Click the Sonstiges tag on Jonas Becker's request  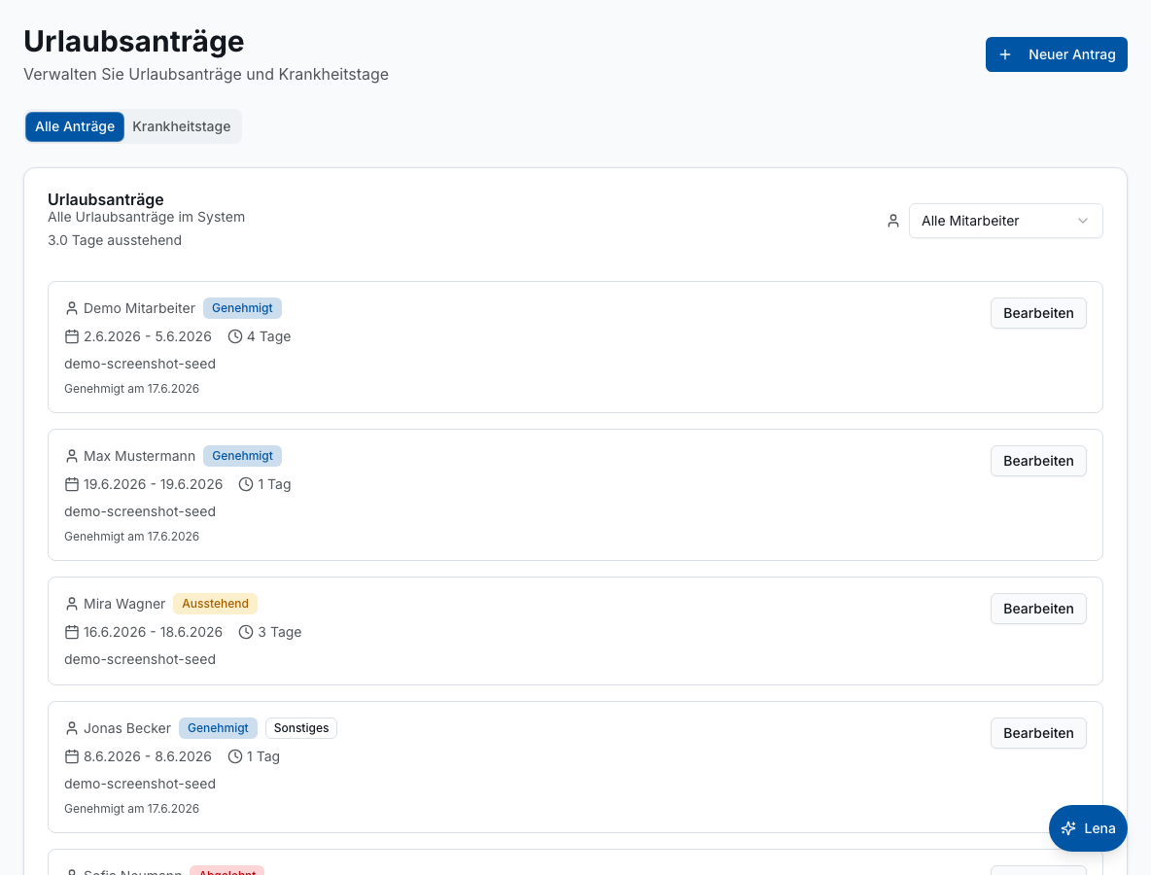point(301,728)
